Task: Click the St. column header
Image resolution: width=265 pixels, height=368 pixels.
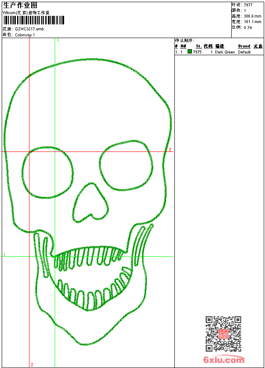Action: pyautogui.click(x=199, y=46)
